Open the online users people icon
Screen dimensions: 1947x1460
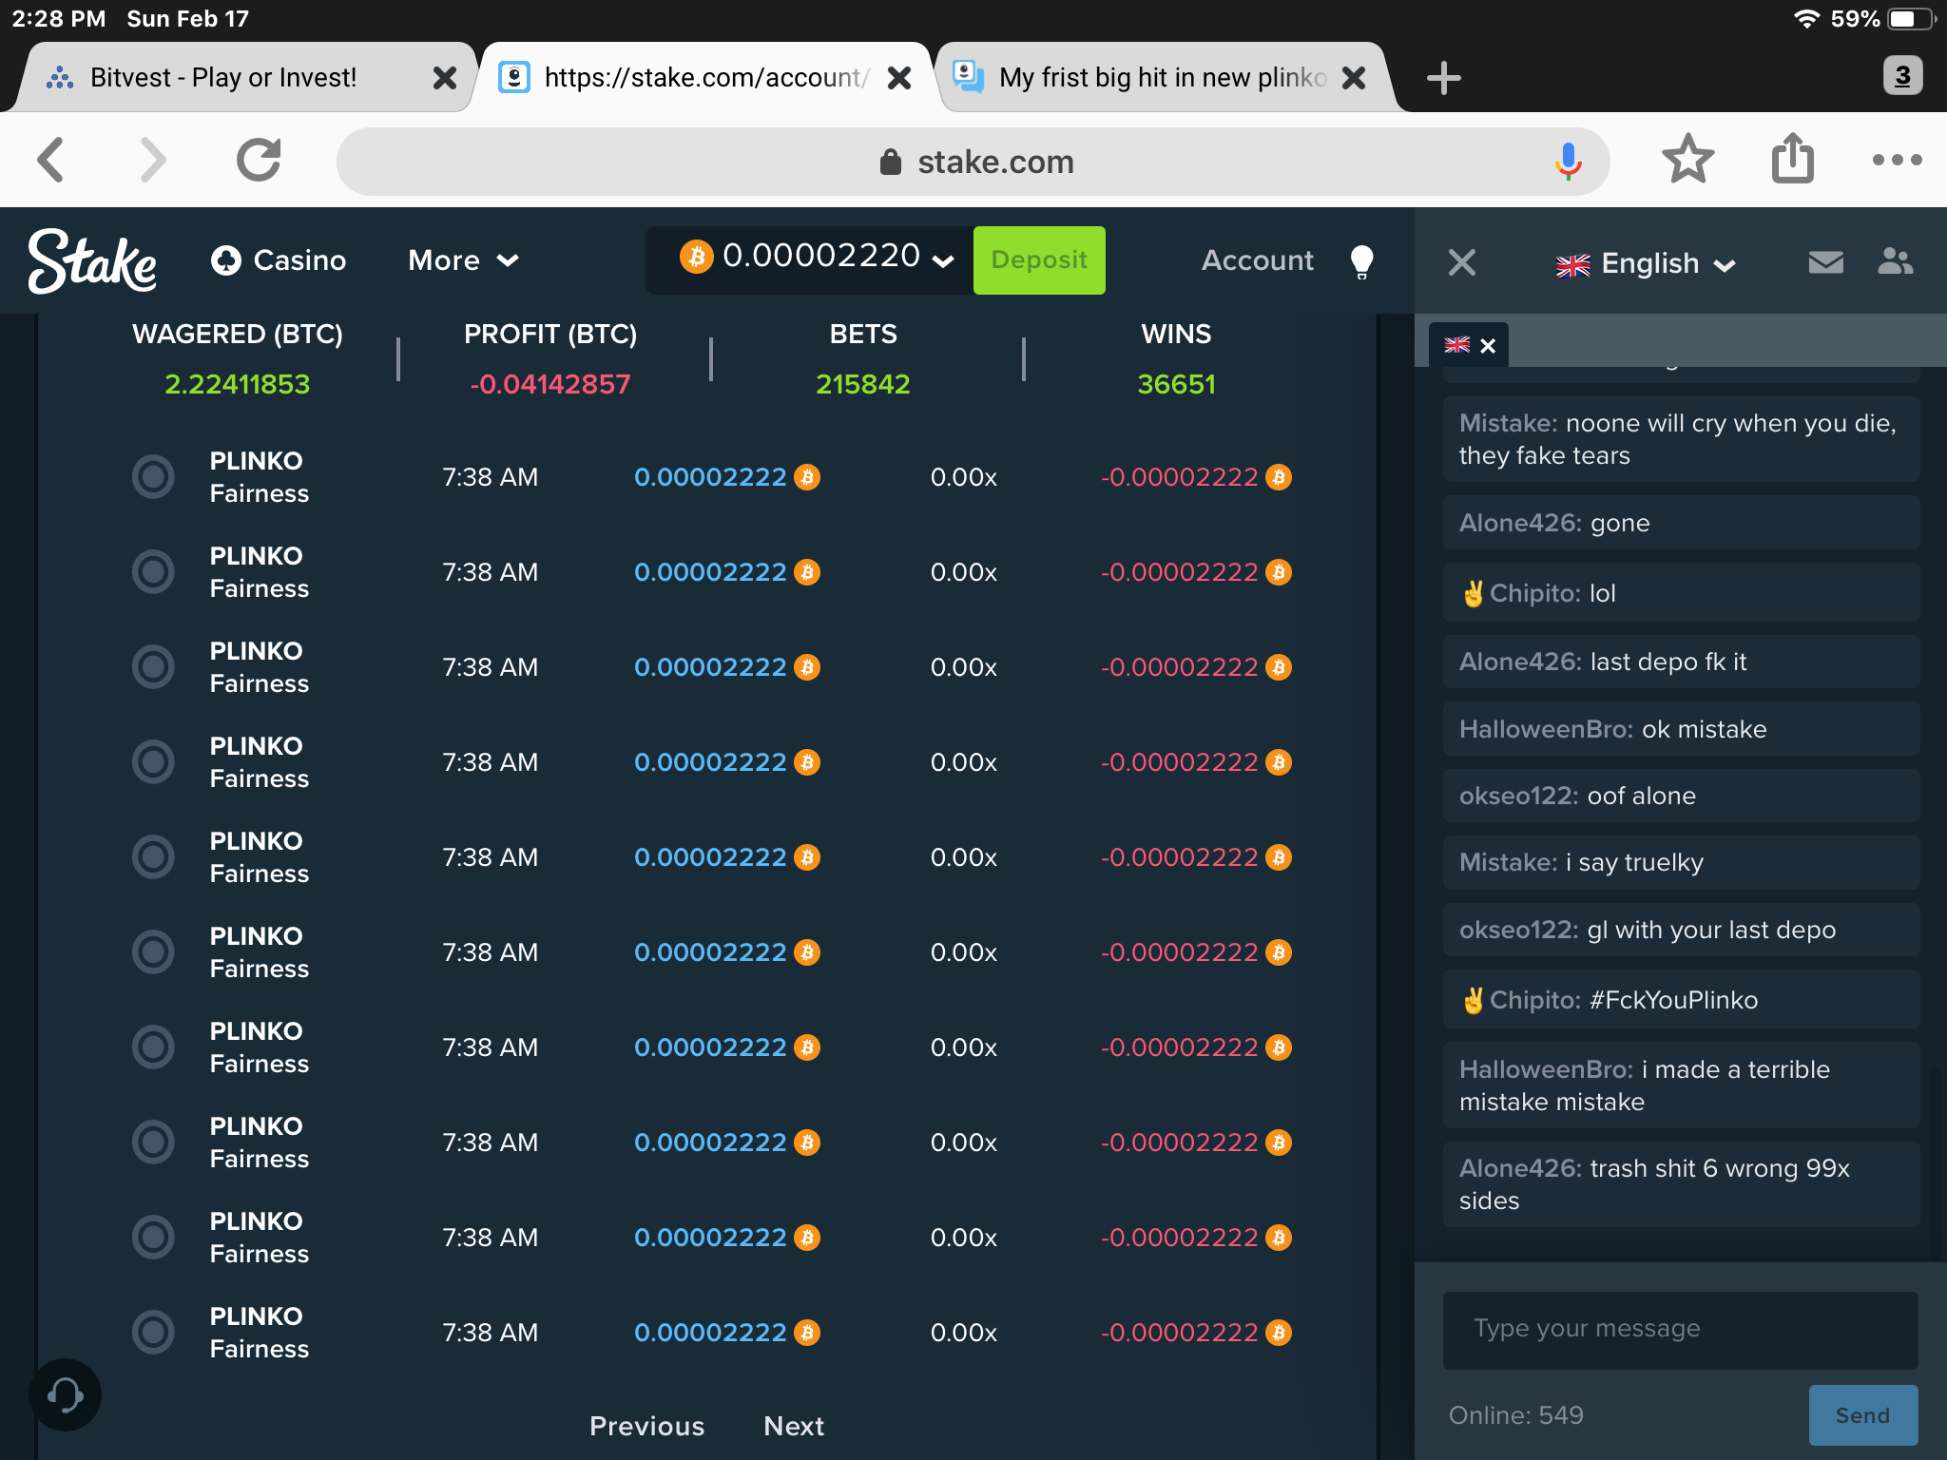1895,261
